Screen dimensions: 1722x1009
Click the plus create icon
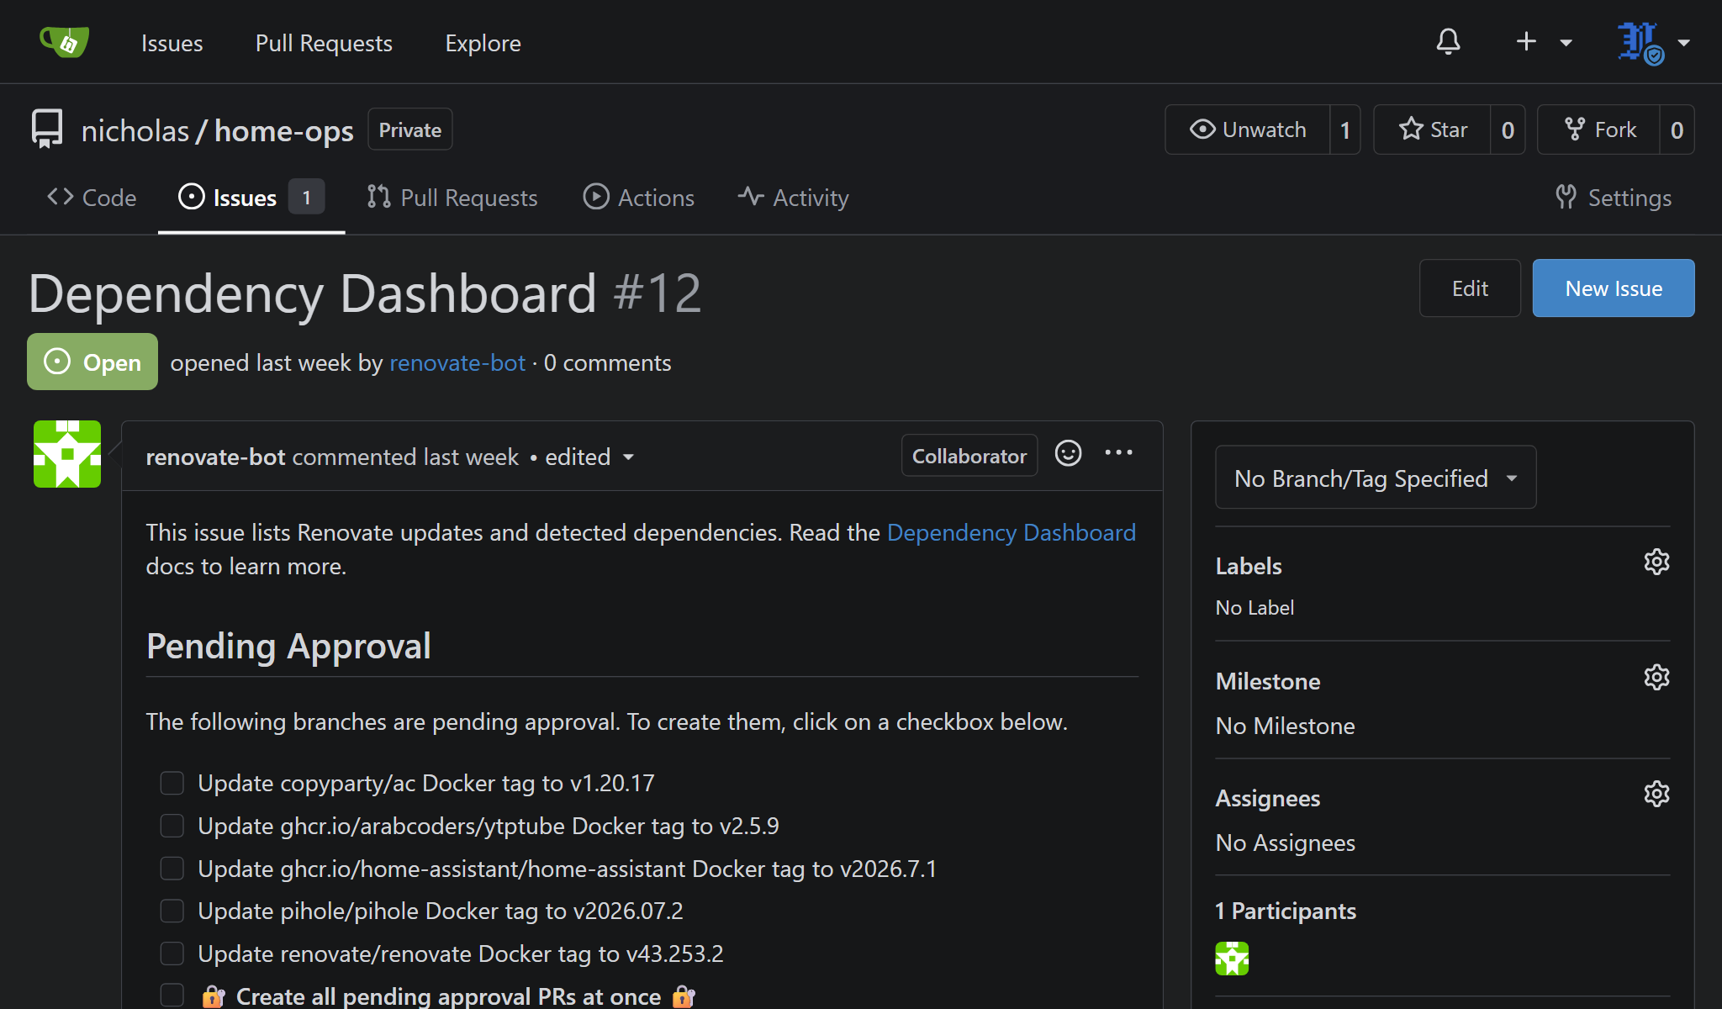coord(1526,41)
